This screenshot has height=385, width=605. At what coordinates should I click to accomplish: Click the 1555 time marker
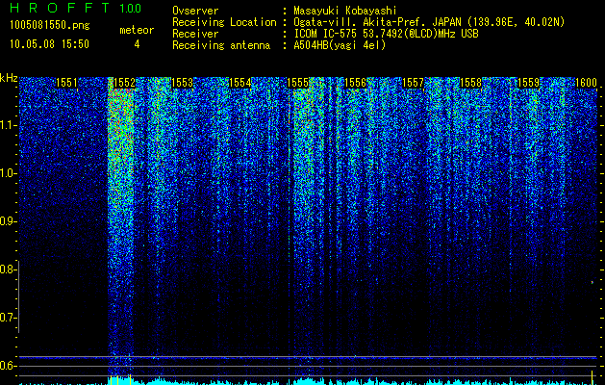297,83
